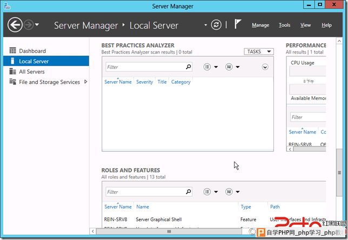Click the Best Practices Analyzer list options icon
Screen dimensions: 348x240
tap(207, 67)
